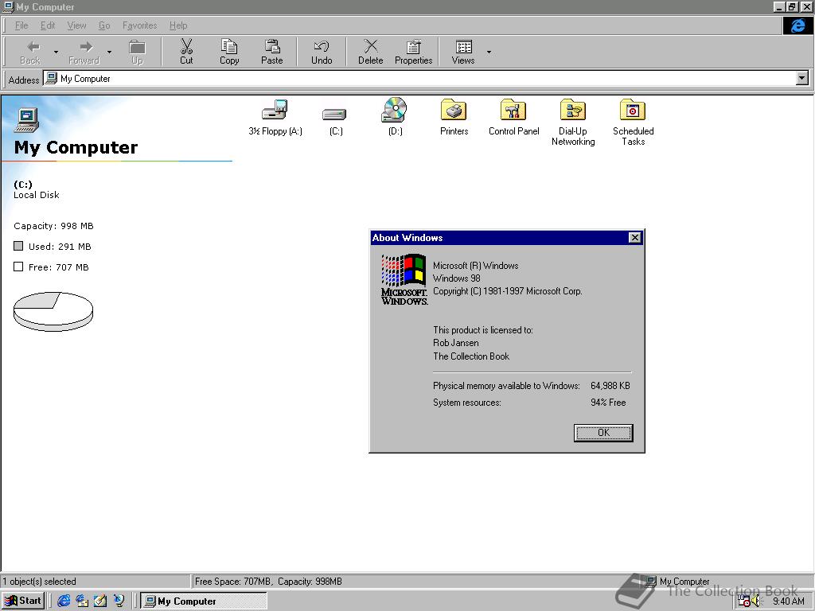The image size is (815, 611).
Task: Click the Show Desktop quick launch icon
Action: click(x=99, y=601)
